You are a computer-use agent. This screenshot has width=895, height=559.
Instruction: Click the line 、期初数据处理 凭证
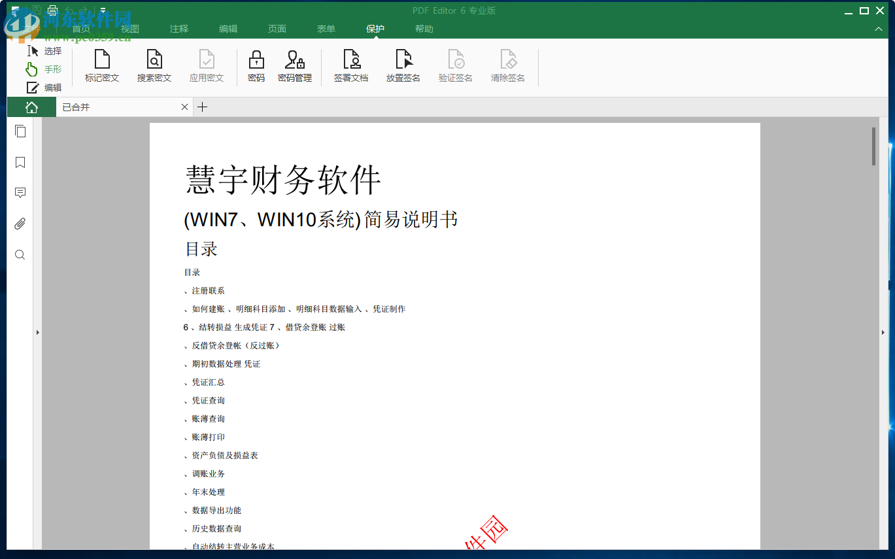point(222,364)
